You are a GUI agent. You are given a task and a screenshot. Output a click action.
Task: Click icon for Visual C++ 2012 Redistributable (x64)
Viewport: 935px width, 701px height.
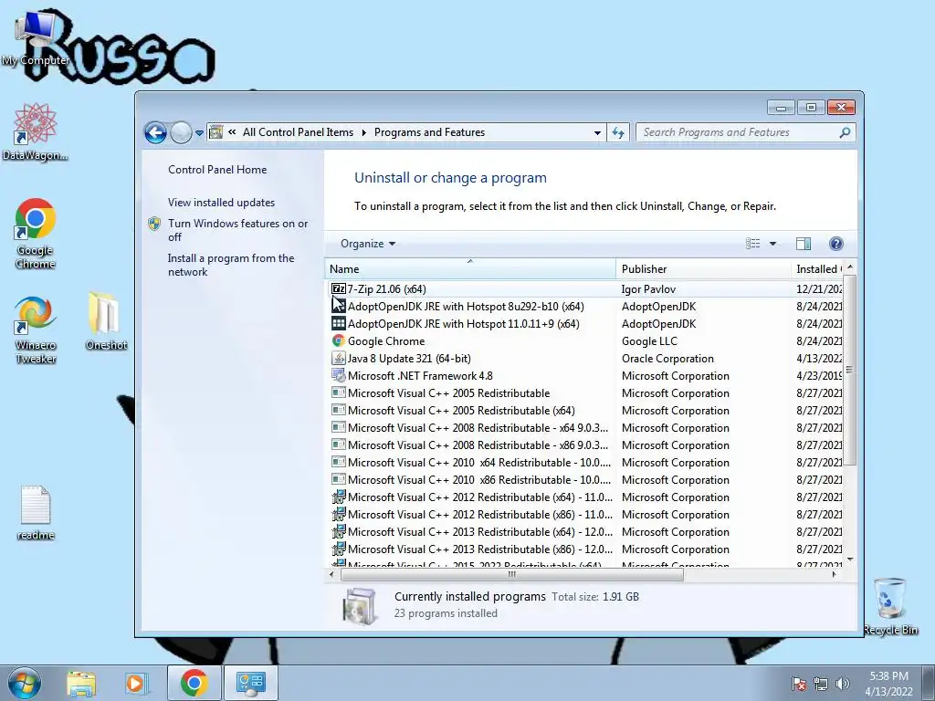338,497
